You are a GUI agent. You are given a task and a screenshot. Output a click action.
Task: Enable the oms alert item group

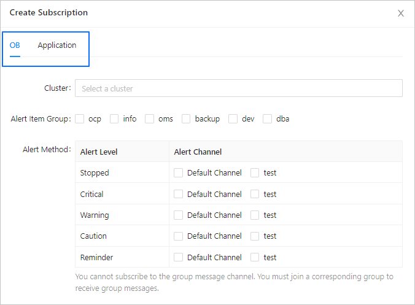tap(150, 119)
